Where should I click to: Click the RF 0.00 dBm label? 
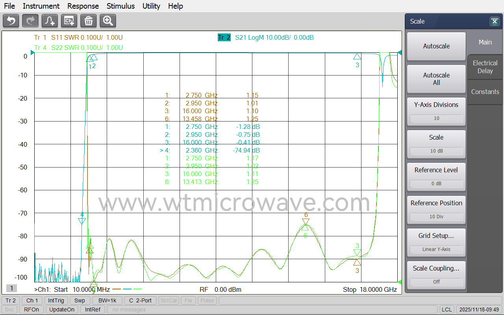click(220, 290)
